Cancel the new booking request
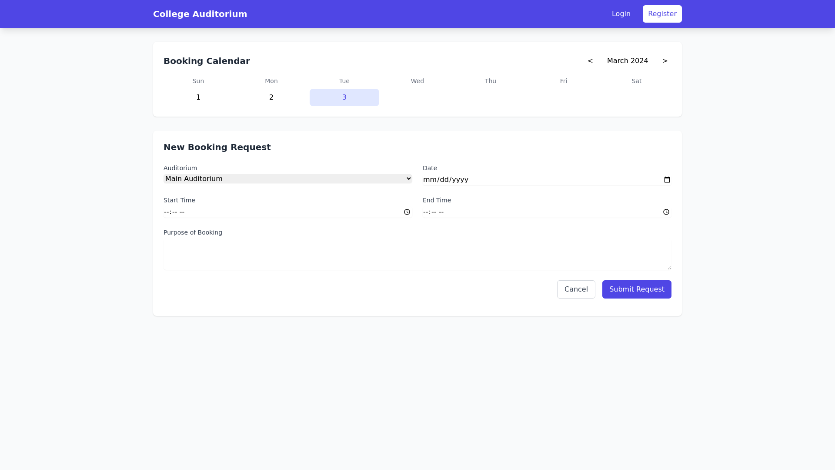The image size is (835, 470). [576, 289]
